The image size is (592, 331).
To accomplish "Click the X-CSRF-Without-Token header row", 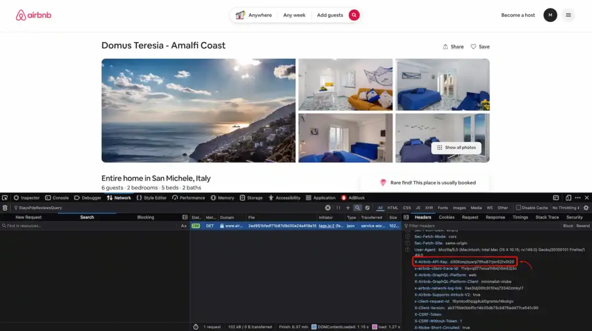I will tap(438, 321).
